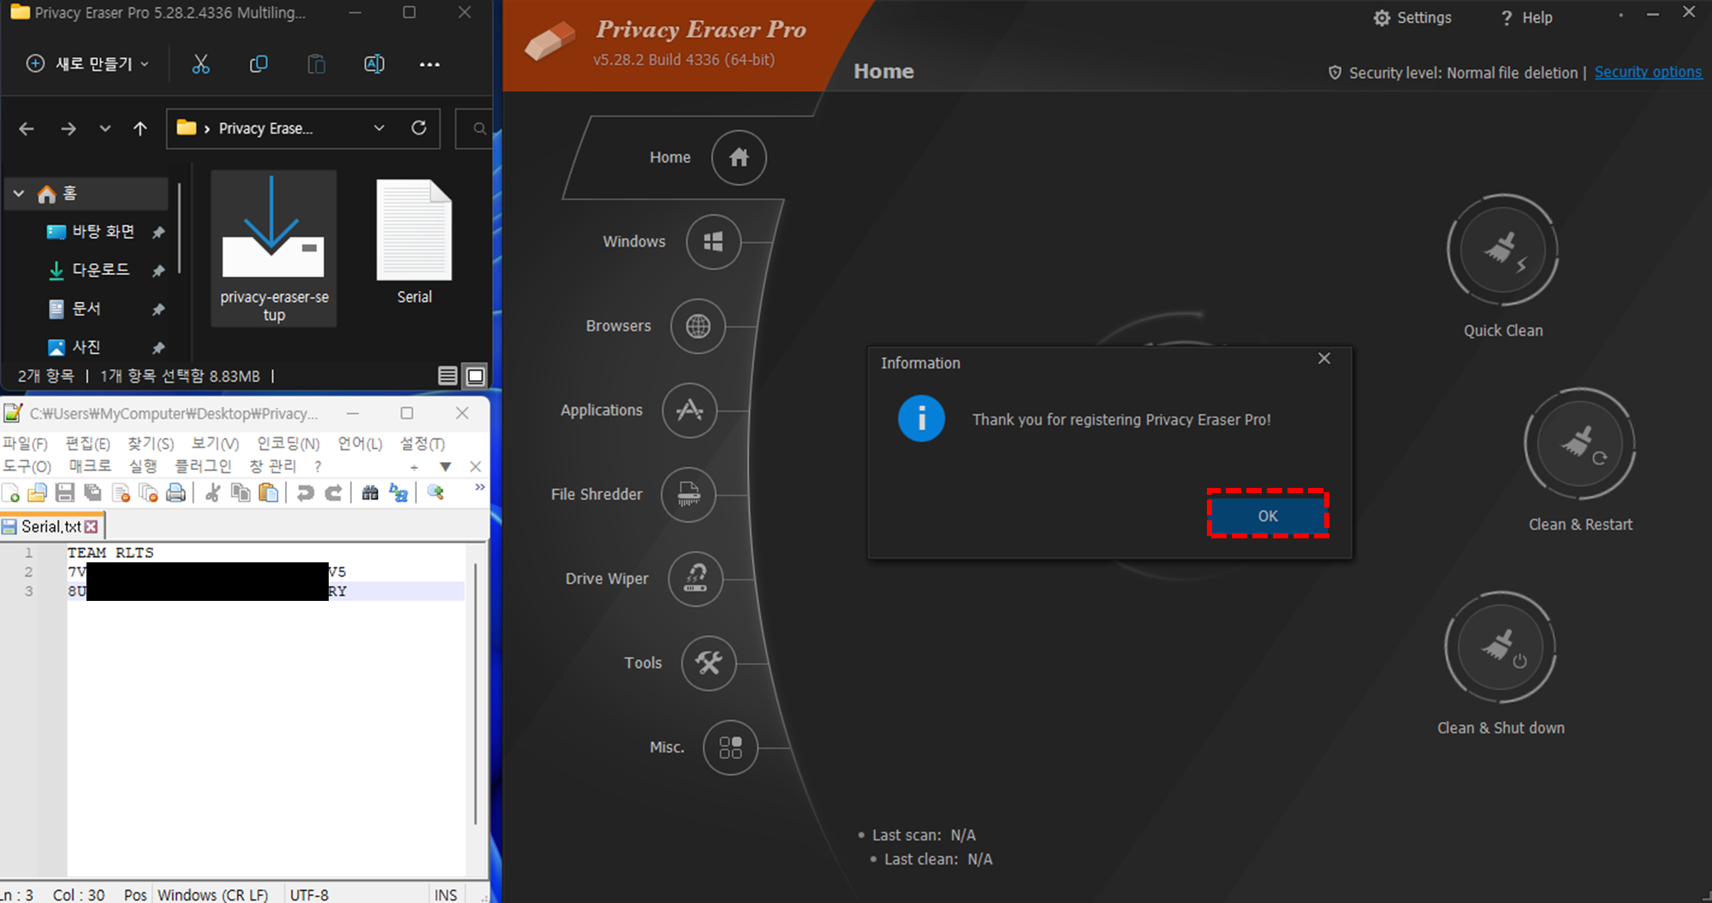Click Redo icon in Notepad++ toolbar

(333, 492)
